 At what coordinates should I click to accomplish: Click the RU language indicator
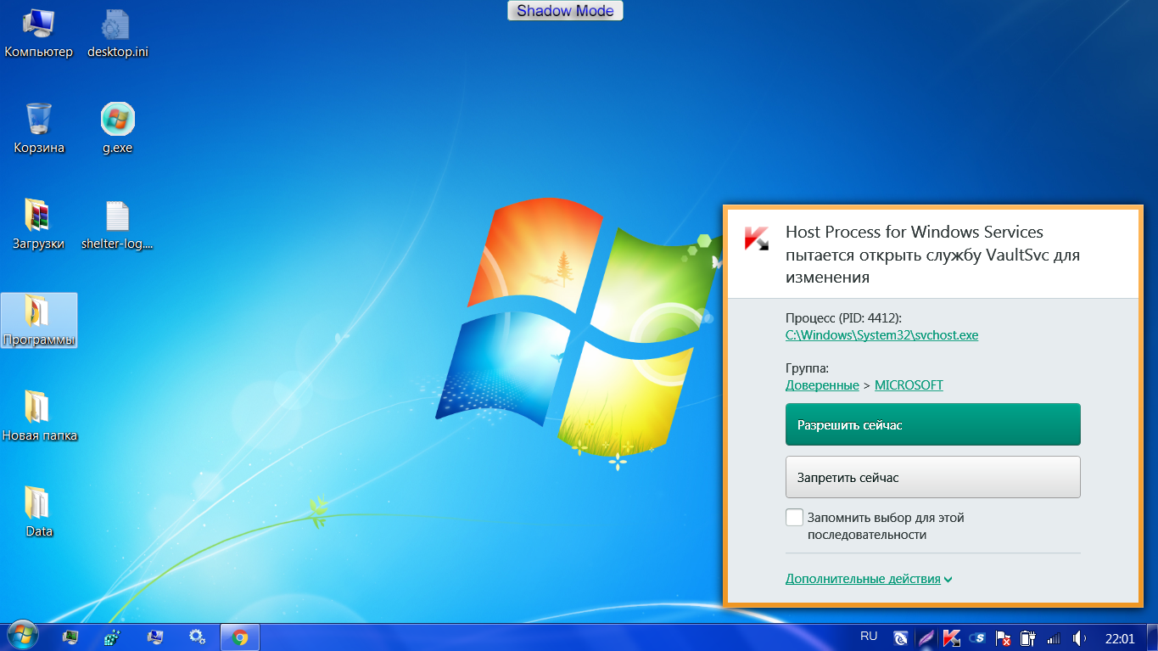point(869,636)
